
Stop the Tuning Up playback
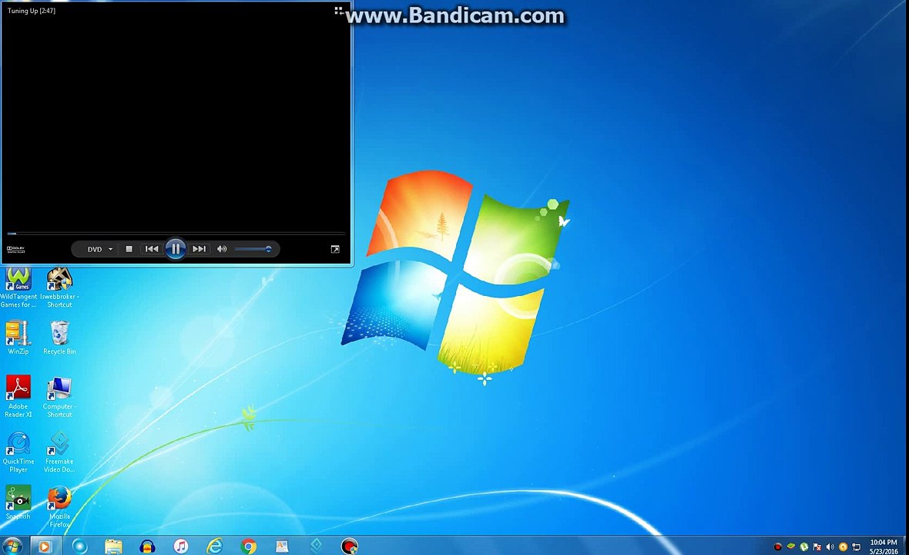(x=129, y=249)
